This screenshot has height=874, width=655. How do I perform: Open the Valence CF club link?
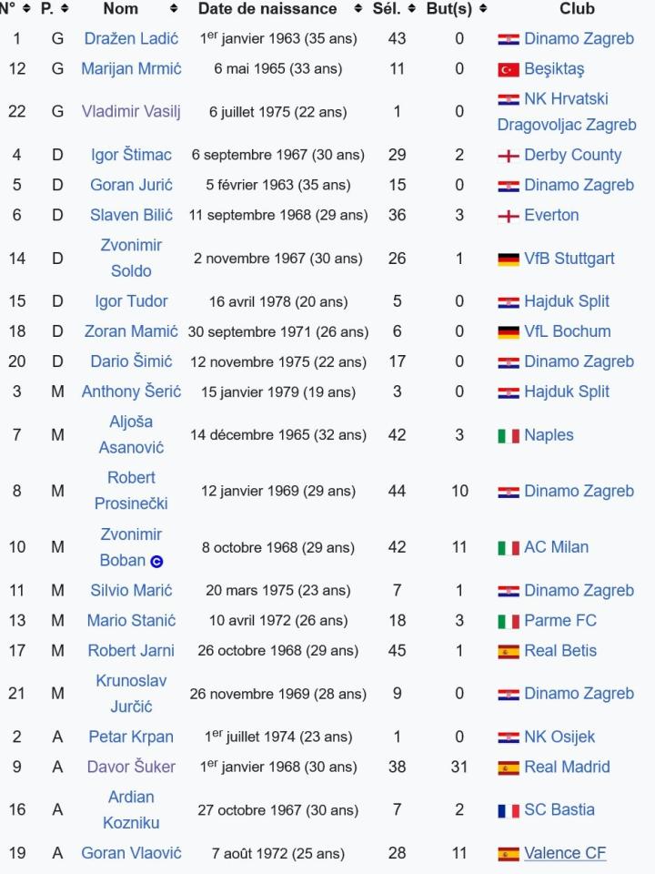tap(565, 853)
